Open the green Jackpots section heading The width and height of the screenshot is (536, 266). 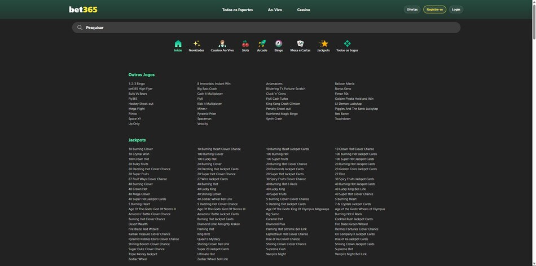(137, 140)
